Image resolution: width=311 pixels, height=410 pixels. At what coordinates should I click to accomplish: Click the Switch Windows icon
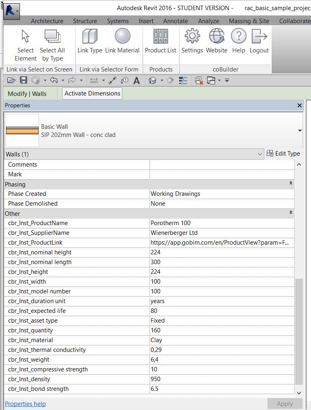[211, 80]
